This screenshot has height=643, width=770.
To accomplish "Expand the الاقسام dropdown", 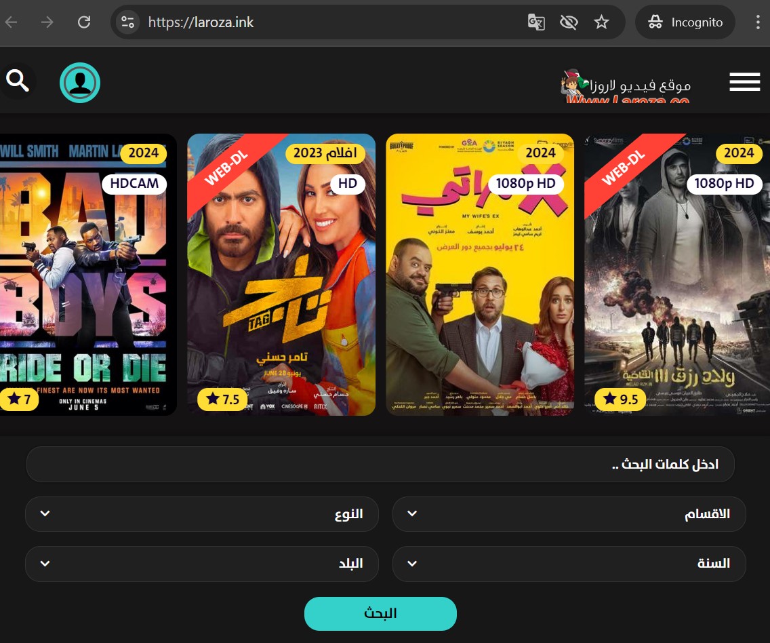I will [569, 514].
